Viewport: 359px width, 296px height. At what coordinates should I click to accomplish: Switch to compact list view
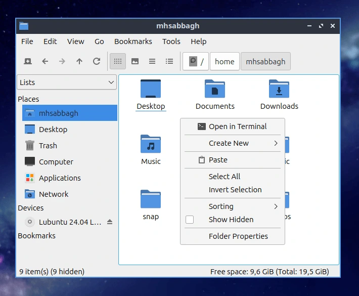tap(152, 61)
